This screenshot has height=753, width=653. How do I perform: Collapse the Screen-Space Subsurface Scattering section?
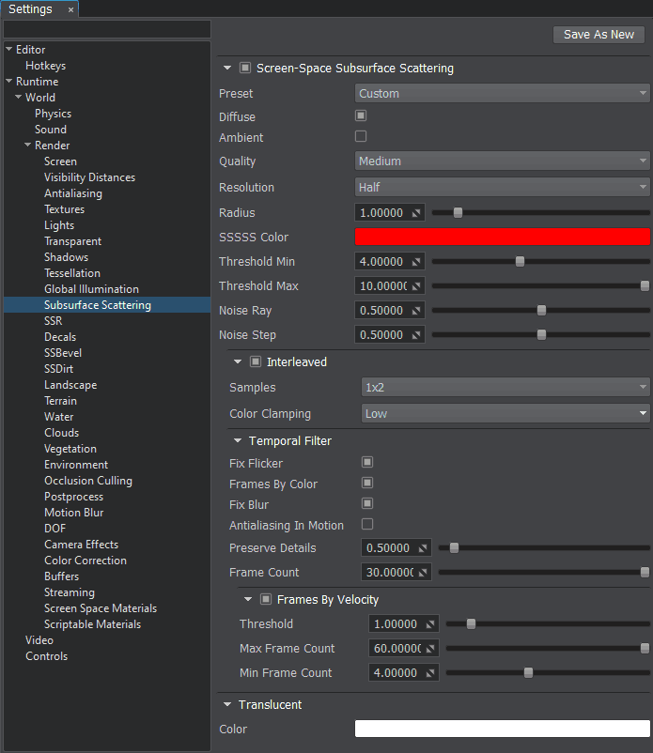(226, 69)
